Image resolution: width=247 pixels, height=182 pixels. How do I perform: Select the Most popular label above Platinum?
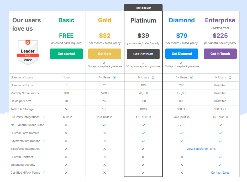coord(143,8)
